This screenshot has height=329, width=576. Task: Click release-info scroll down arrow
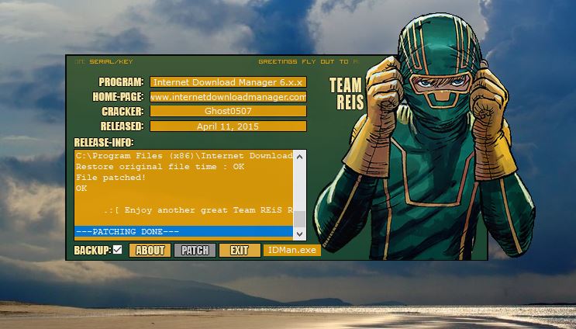[299, 234]
